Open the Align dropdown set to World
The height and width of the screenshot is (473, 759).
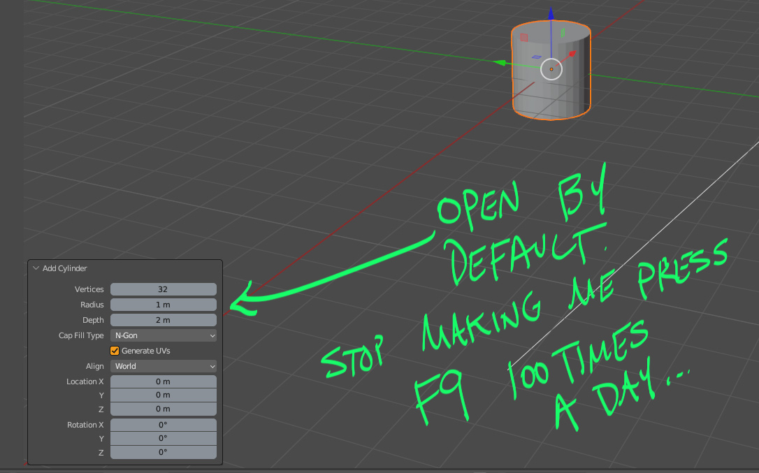click(163, 366)
